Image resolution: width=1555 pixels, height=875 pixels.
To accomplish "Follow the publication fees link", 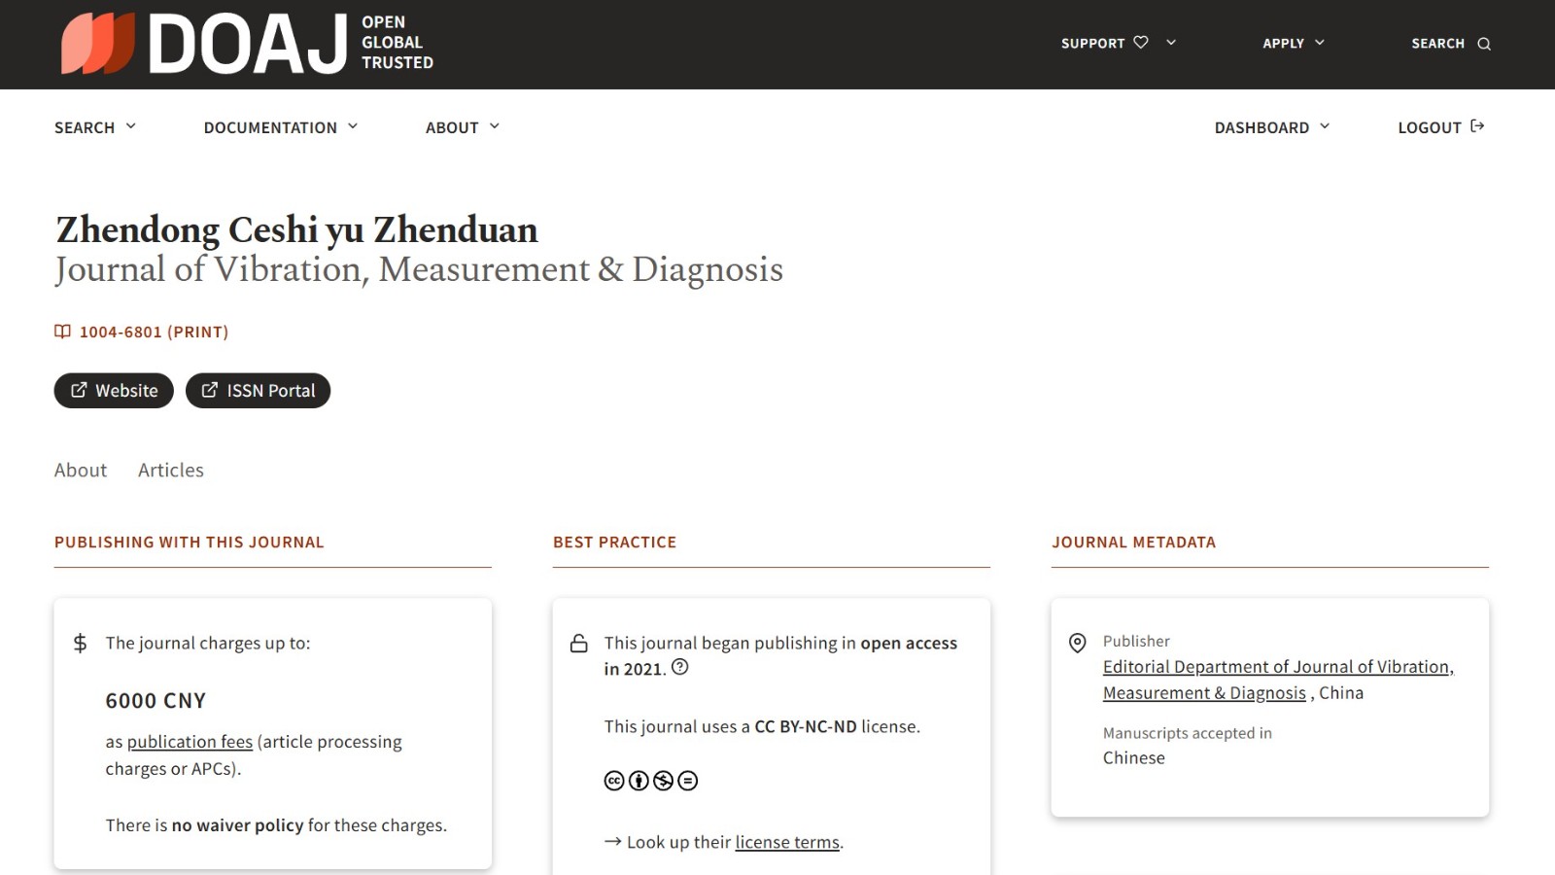I will click(x=190, y=742).
